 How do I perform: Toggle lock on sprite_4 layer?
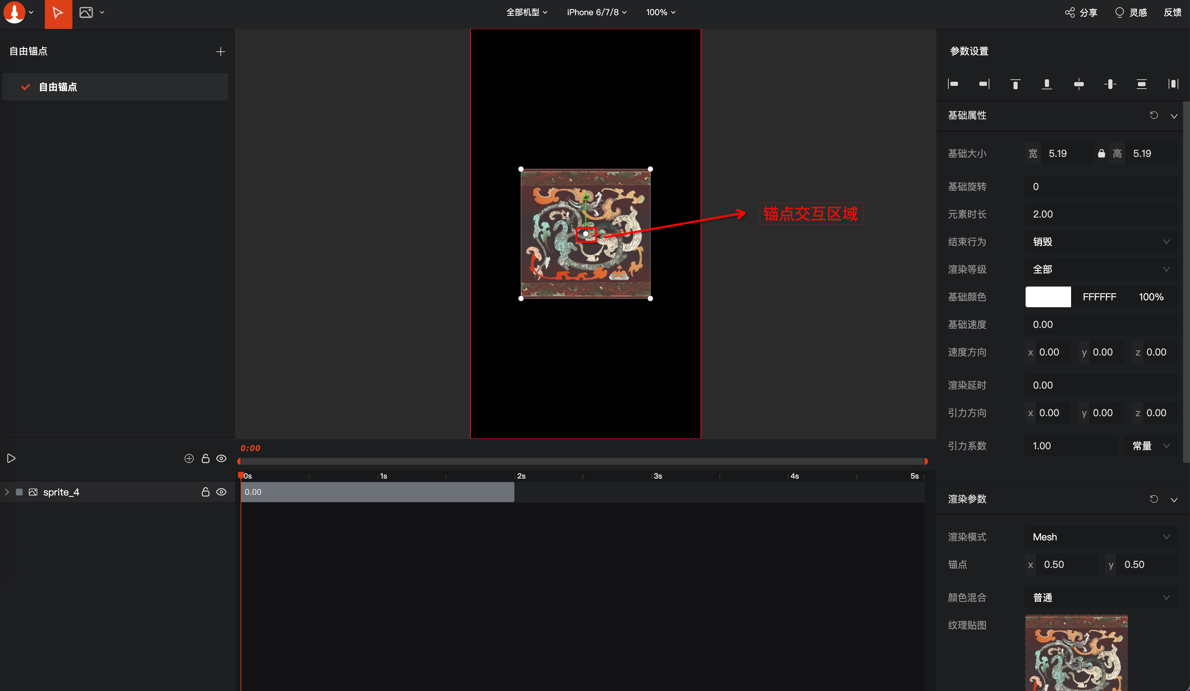[x=205, y=492]
